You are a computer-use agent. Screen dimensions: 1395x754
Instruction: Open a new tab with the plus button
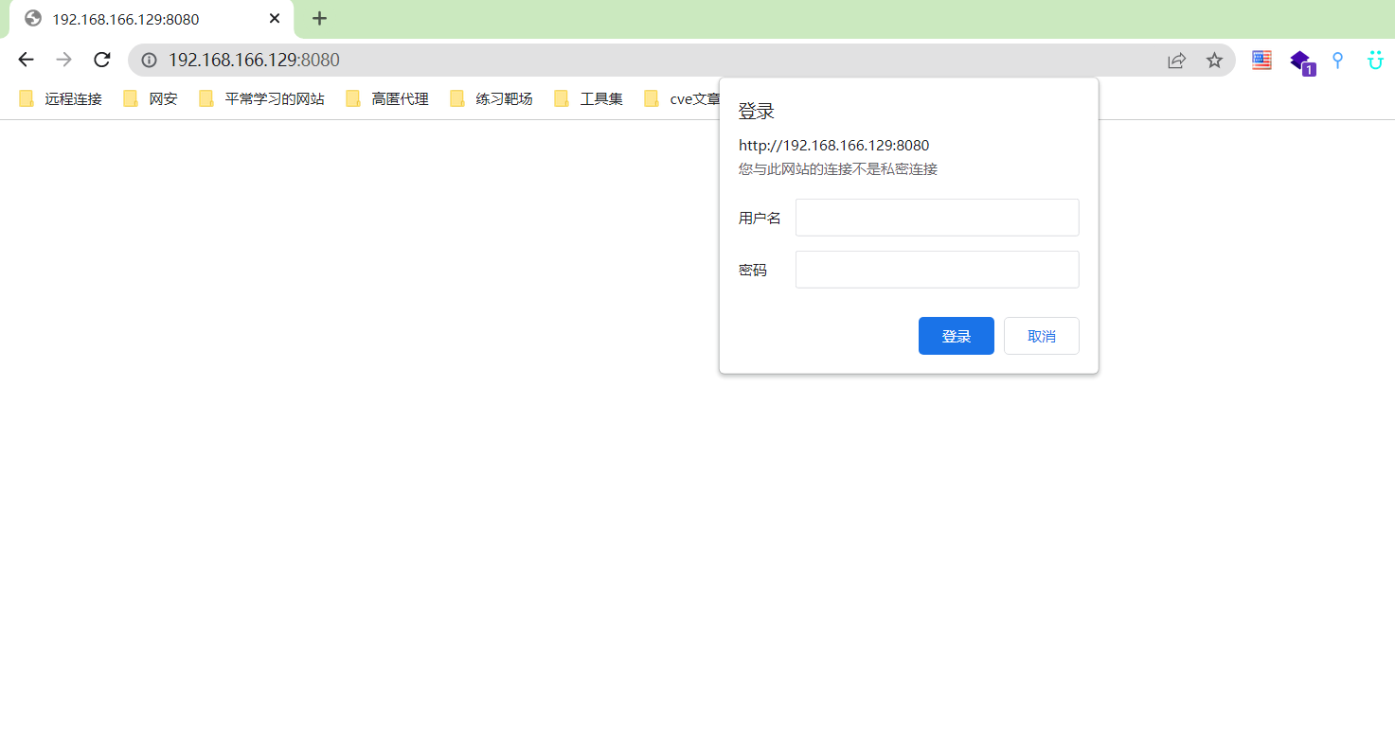(319, 18)
